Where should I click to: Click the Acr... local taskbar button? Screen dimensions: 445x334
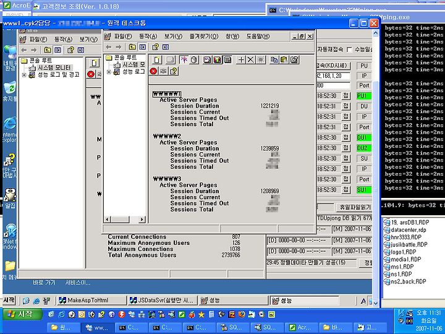click(x=301, y=327)
